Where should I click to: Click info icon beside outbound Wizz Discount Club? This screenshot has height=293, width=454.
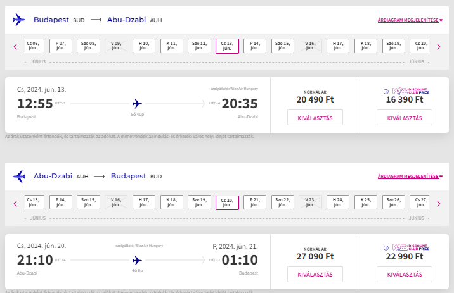tap(386, 91)
